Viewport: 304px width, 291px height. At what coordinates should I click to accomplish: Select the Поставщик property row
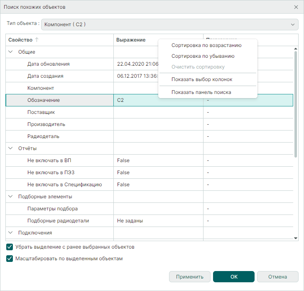click(41, 112)
